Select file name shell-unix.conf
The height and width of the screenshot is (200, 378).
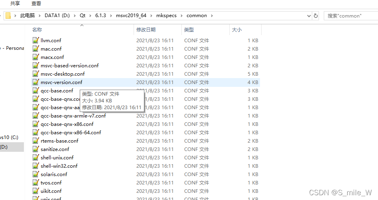point(57,158)
